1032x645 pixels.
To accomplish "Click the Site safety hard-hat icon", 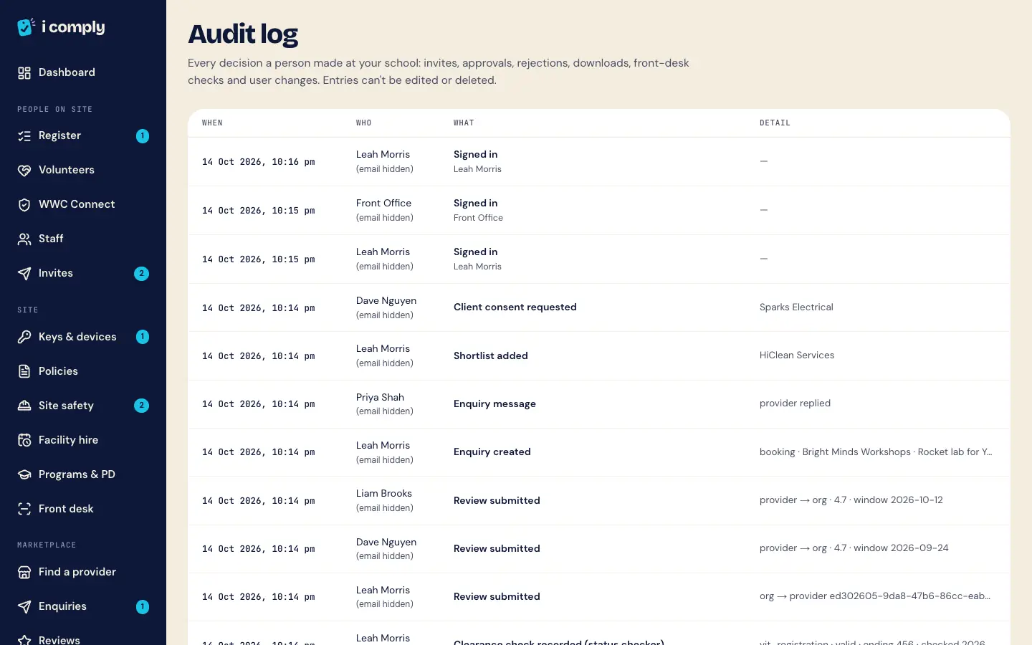I will click(x=24, y=406).
